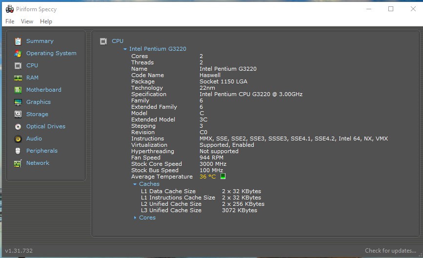Collapse the Intel Pentium G3220 node arrow
The image size is (423, 258).
click(x=125, y=49)
